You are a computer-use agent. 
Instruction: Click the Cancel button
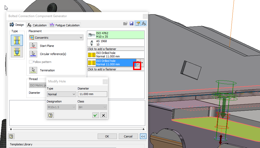pos(128,136)
